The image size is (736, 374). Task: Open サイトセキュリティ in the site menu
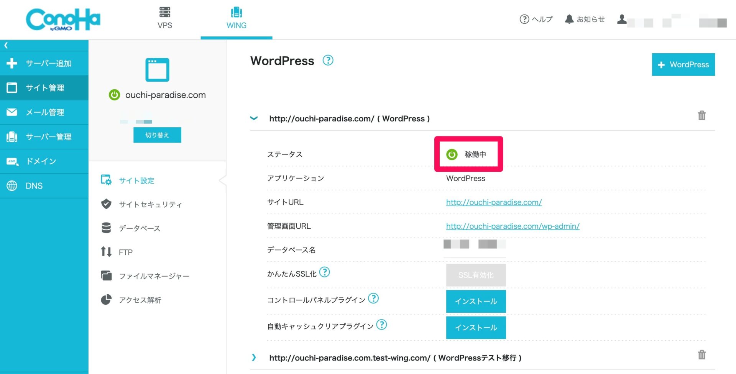click(141, 204)
